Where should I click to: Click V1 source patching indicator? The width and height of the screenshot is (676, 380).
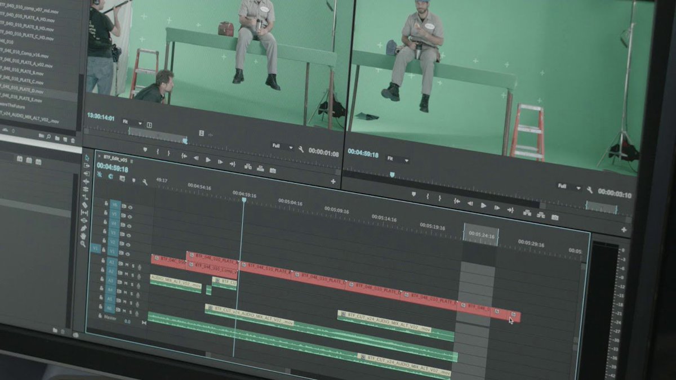tap(96, 248)
